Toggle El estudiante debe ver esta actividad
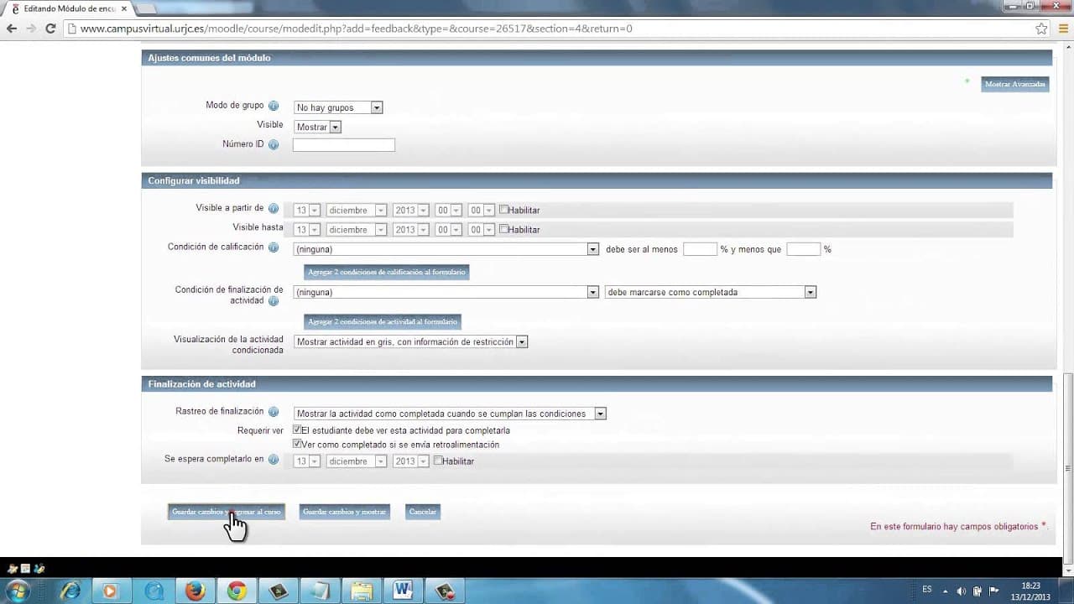Viewport: 1074px width, 604px height. pos(297,430)
